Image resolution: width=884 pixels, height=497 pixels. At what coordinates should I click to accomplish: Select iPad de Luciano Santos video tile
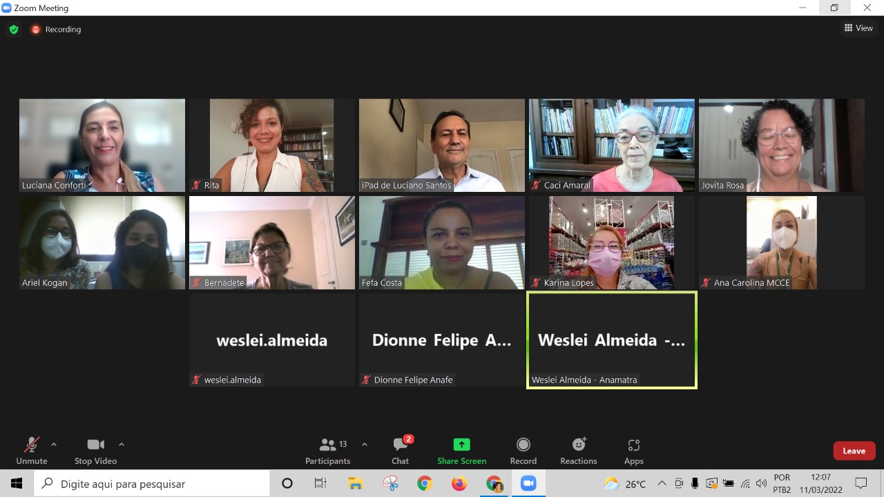tap(442, 145)
